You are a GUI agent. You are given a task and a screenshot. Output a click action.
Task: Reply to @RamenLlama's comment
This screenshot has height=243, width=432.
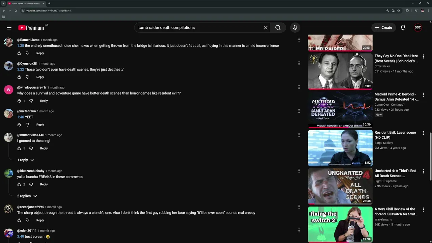coord(40,53)
